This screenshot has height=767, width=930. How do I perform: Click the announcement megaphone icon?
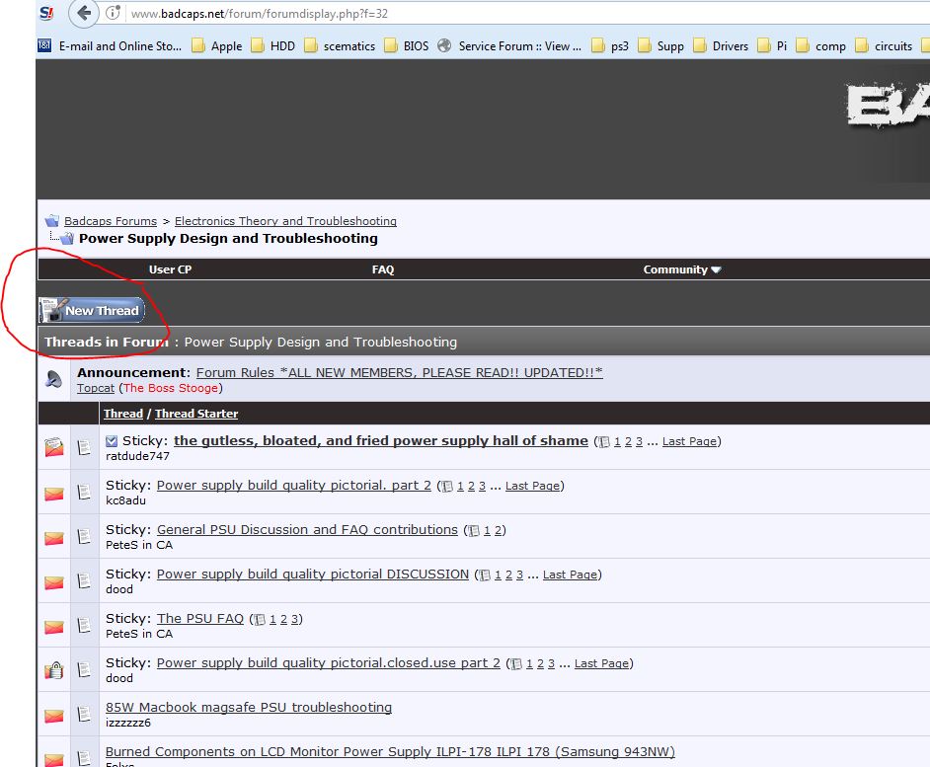54,379
